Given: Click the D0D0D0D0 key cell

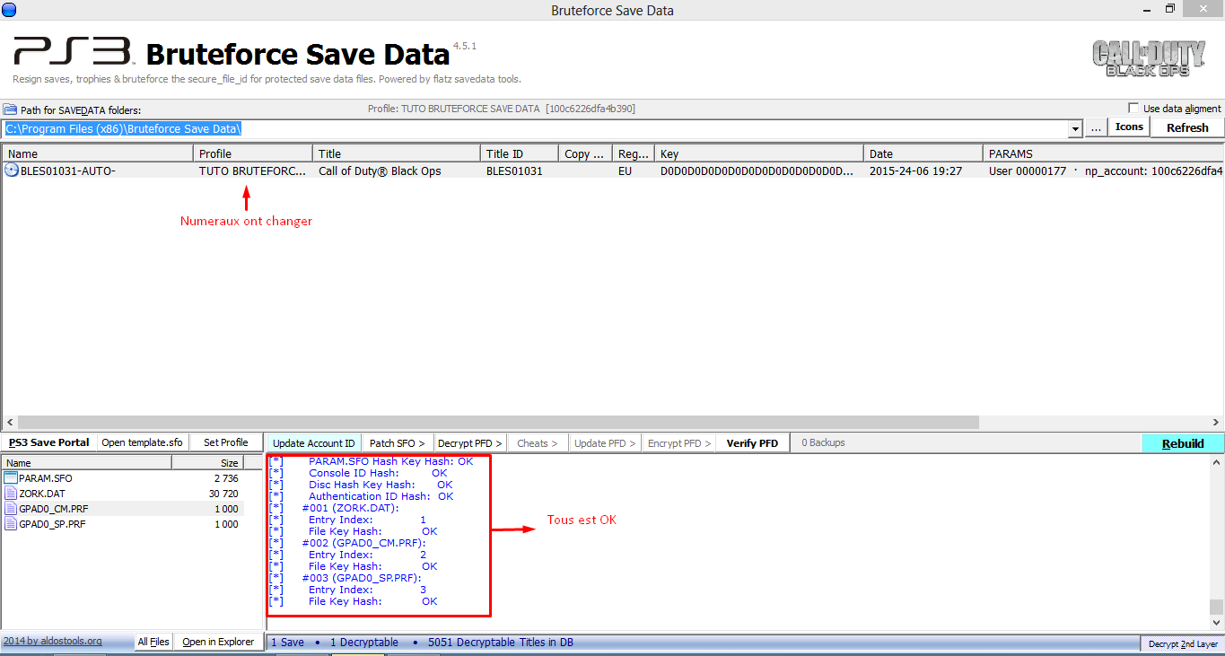Looking at the screenshot, I should 757,171.
